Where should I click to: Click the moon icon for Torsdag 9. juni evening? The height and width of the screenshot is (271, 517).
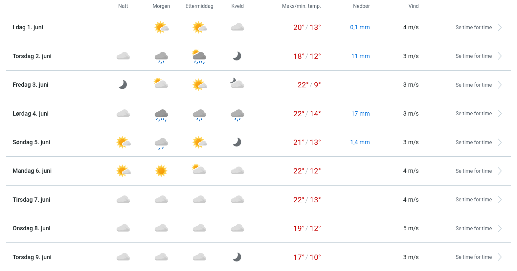click(x=237, y=257)
